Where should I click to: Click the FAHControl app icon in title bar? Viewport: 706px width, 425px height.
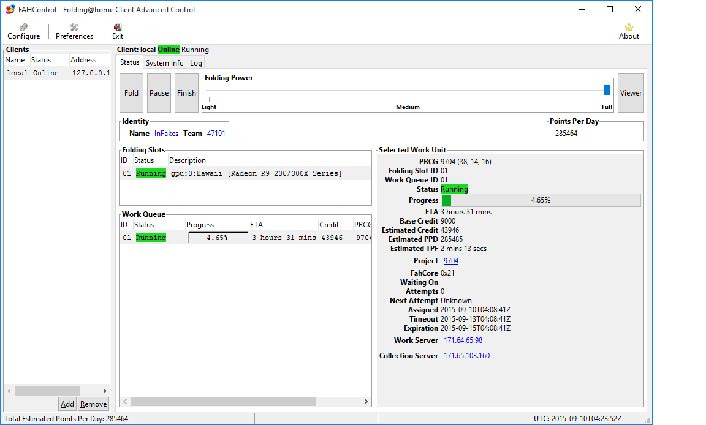pyautogui.click(x=10, y=9)
